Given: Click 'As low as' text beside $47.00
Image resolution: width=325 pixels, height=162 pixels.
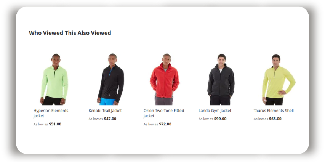Looking at the screenshot, I should (96, 119).
